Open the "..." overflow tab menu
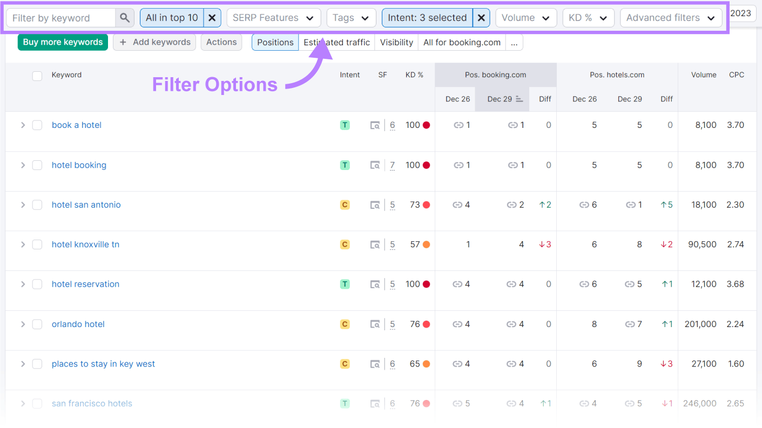The height and width of the screenshot is (428, 762). [514, 42]
